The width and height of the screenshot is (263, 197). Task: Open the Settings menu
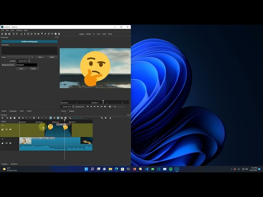click(19, 30)
